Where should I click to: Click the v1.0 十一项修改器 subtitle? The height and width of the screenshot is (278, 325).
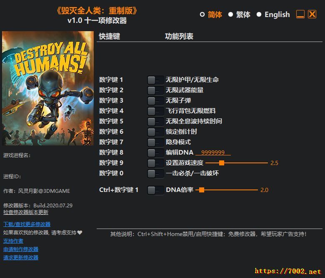coord(97,21)
